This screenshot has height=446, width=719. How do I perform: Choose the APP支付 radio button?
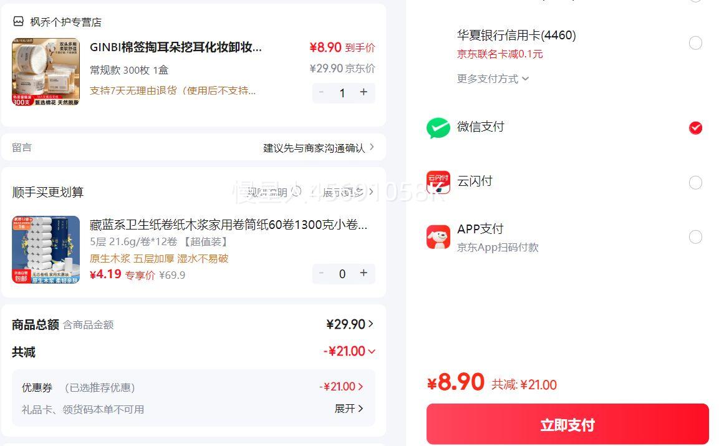coord(695,237)
